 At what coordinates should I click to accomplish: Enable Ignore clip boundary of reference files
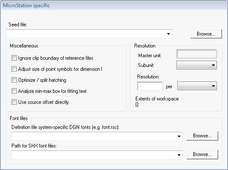pyautogui.click(x=14, y=58)
